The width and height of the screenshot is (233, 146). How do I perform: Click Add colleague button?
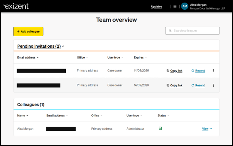(x=28, y=31)
